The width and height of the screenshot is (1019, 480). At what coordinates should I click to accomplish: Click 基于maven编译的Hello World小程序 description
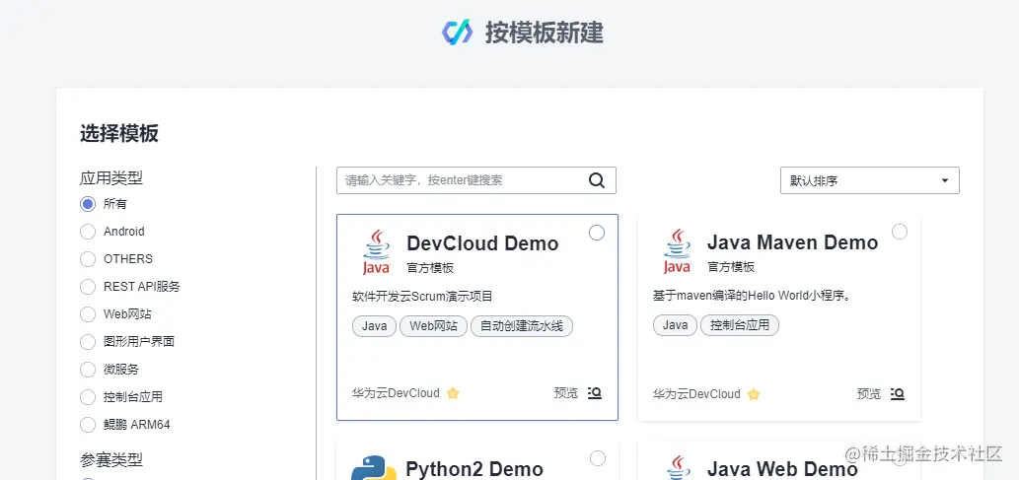coord(752,297)
